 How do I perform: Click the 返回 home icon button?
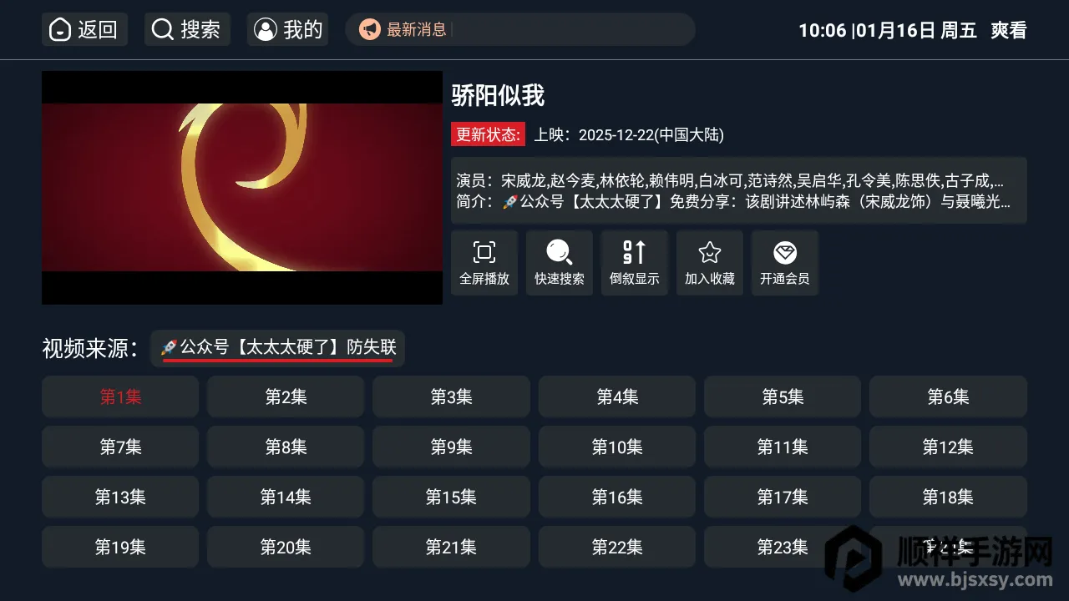(x=84, y=29)
